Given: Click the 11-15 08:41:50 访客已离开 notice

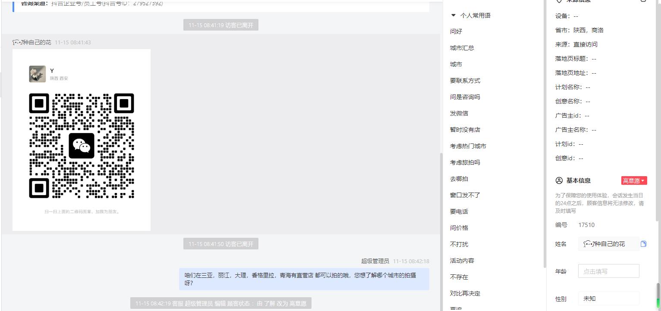Looking at the screenshot, I should pos(221,244).
